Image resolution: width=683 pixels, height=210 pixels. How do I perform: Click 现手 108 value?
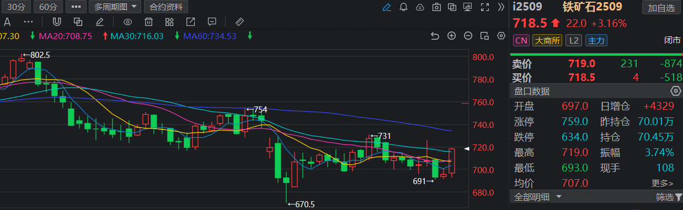click(665, 168)
